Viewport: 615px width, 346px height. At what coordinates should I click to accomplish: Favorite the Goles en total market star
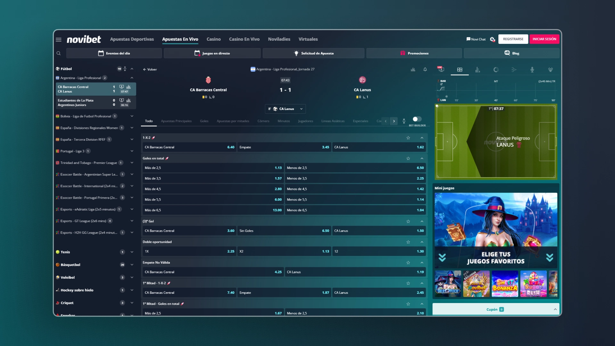tap(408, 158)
